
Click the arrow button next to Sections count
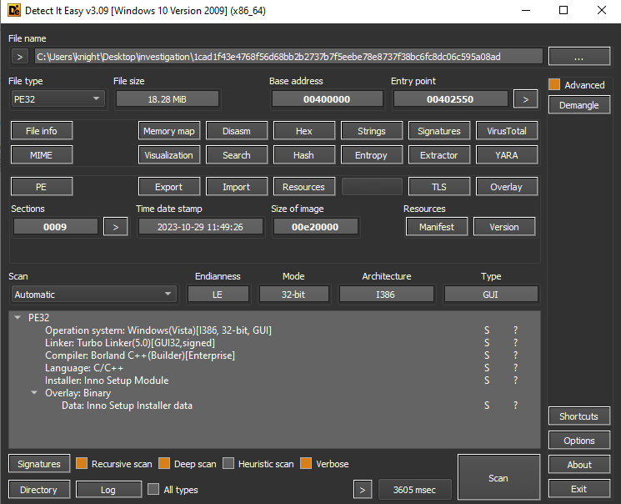[x=116, y=227]
